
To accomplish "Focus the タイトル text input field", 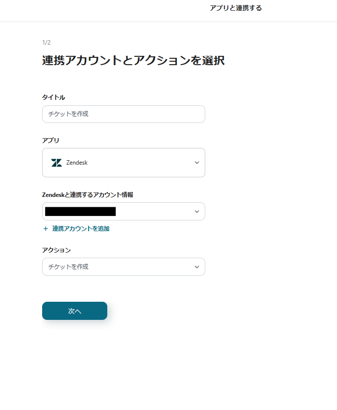I will pos(123,114).
